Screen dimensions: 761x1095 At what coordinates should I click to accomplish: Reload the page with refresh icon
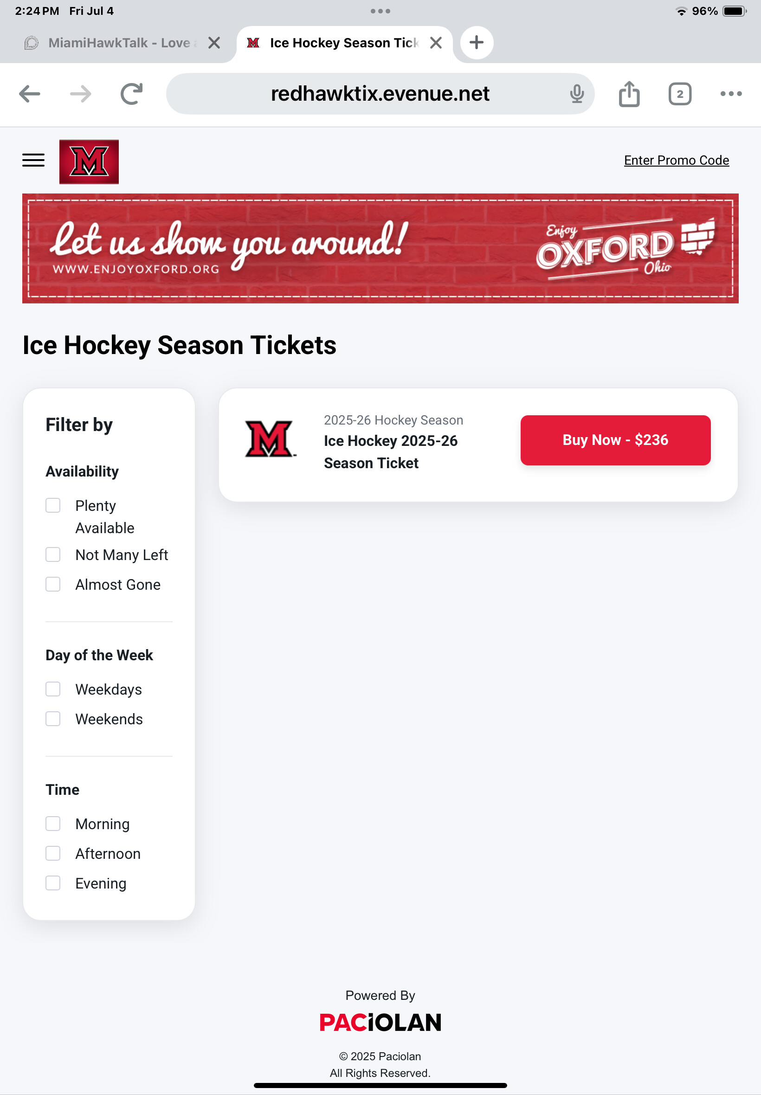(132, 93)
